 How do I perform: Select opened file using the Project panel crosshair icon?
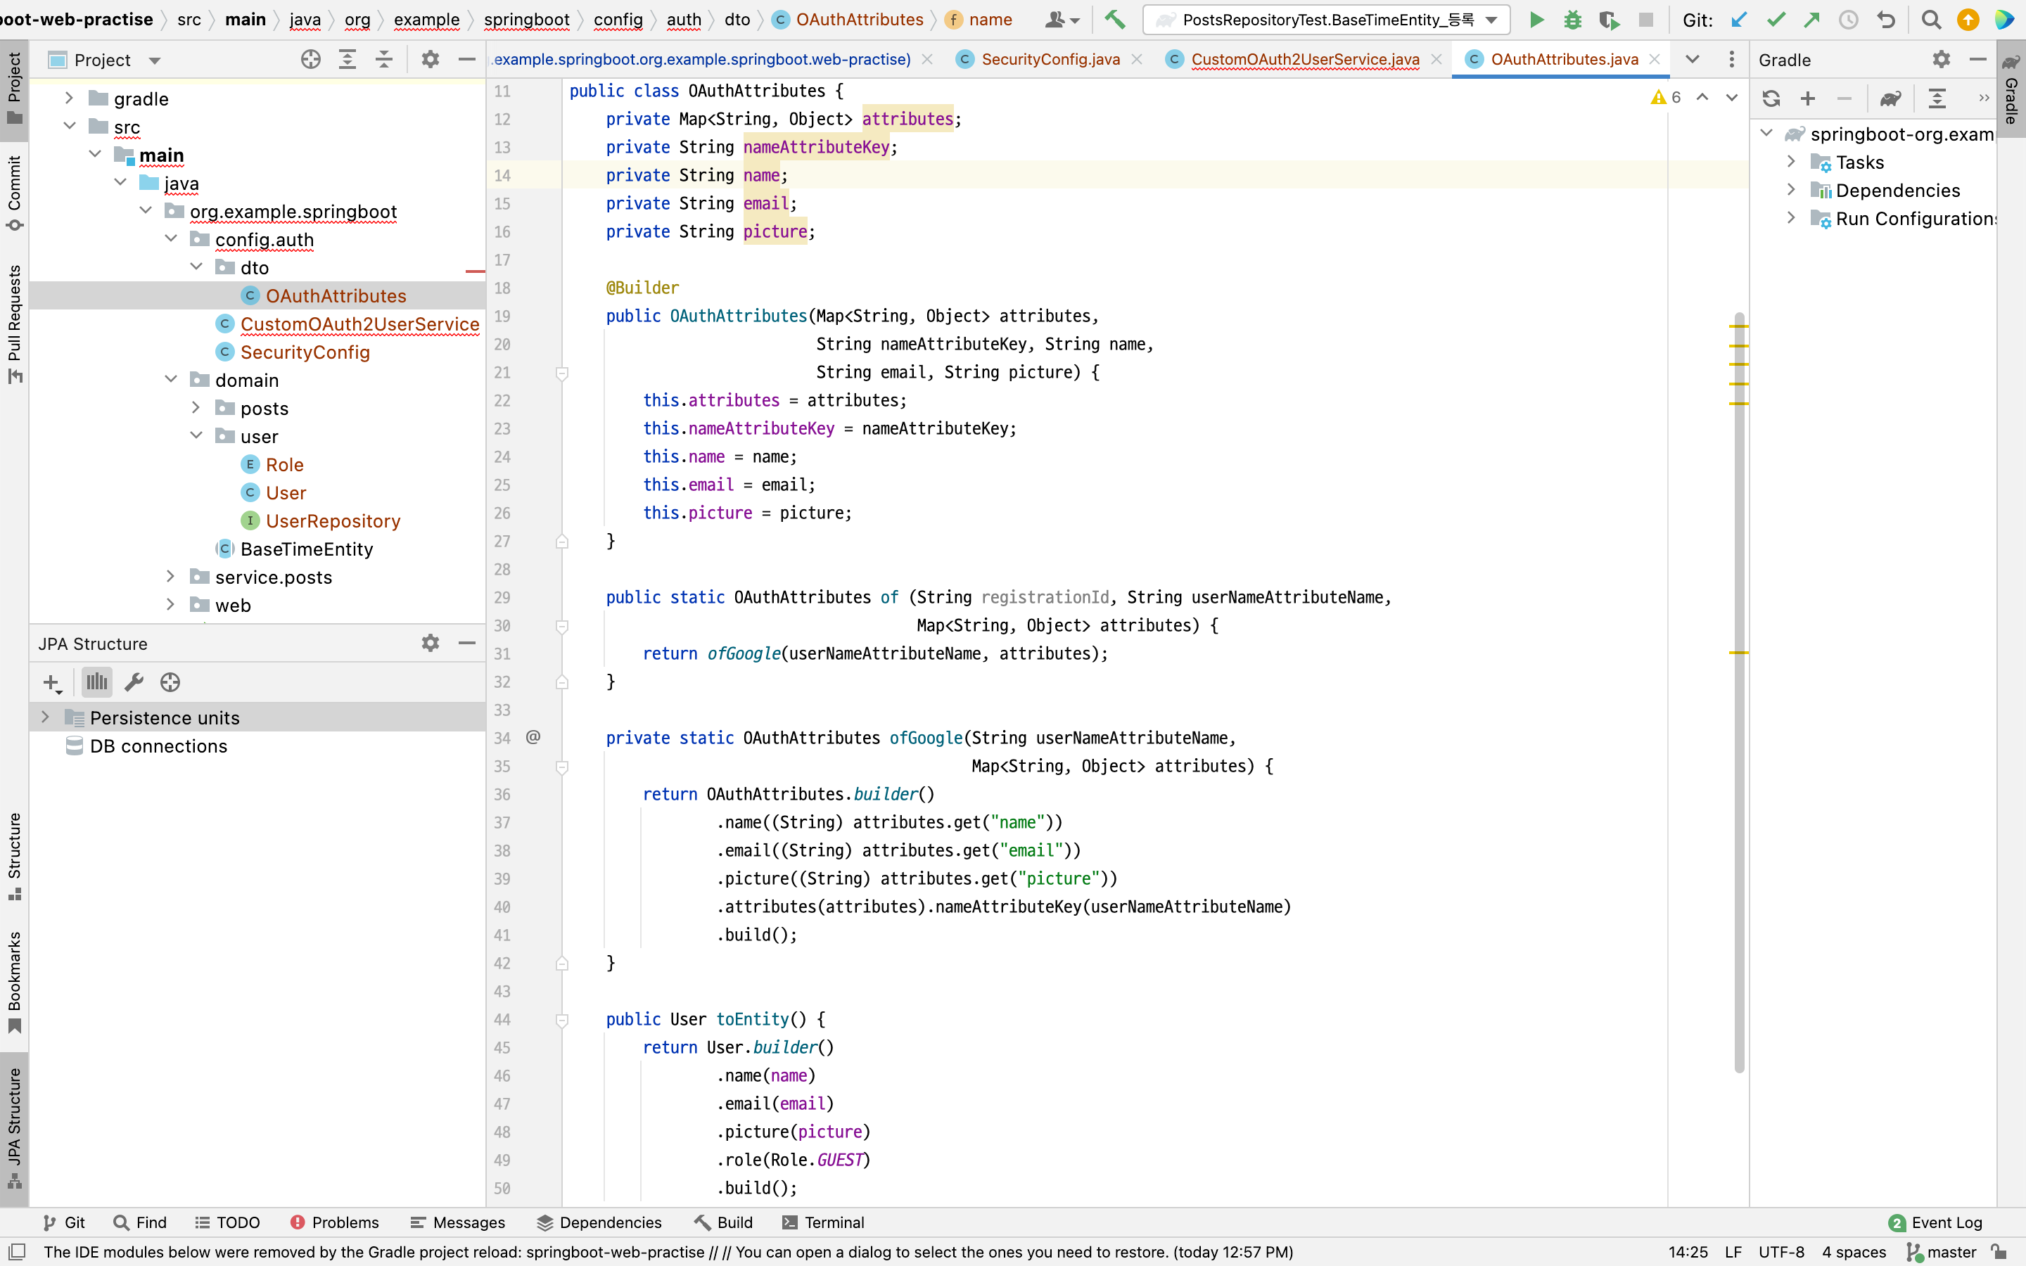click(x=311, y=60)
